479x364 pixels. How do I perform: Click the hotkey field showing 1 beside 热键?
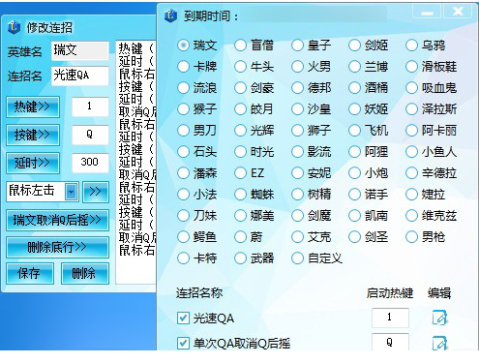coord(90,106)
